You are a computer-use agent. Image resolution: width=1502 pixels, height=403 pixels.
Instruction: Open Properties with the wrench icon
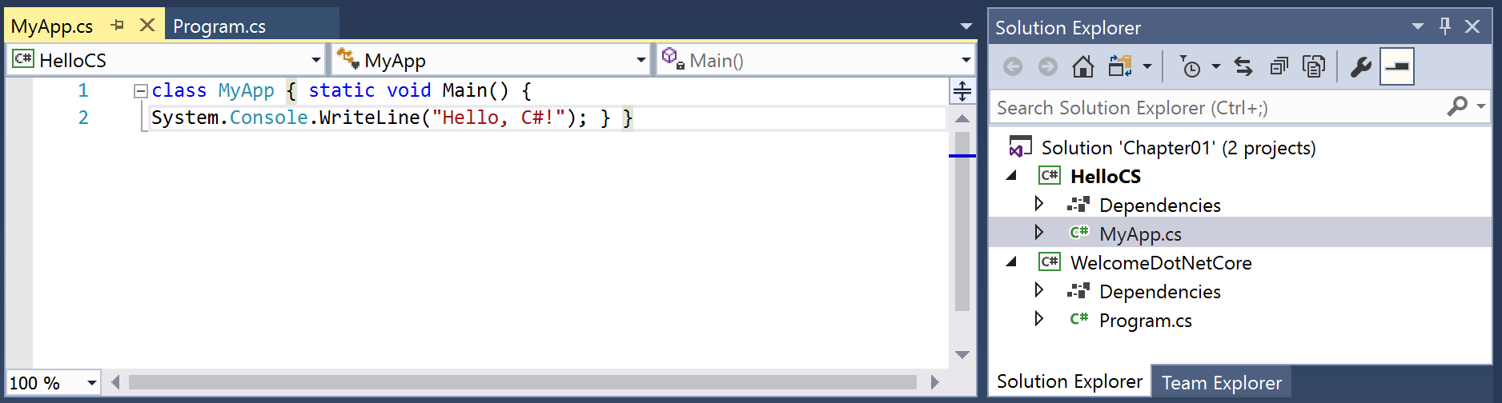coord(1360,66)
